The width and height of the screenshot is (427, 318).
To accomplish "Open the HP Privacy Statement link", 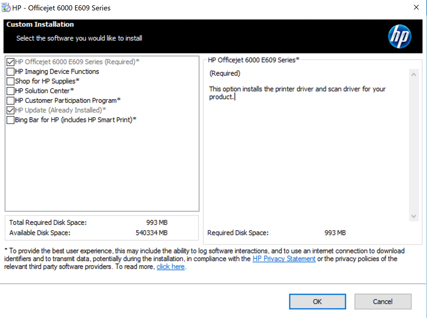I will click(x=284, y=258).
